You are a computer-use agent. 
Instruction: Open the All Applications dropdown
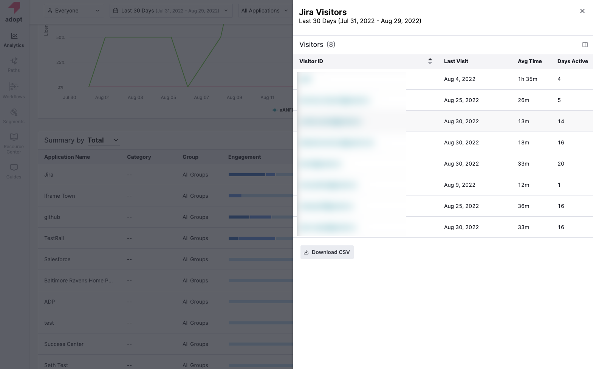point(265,11)
